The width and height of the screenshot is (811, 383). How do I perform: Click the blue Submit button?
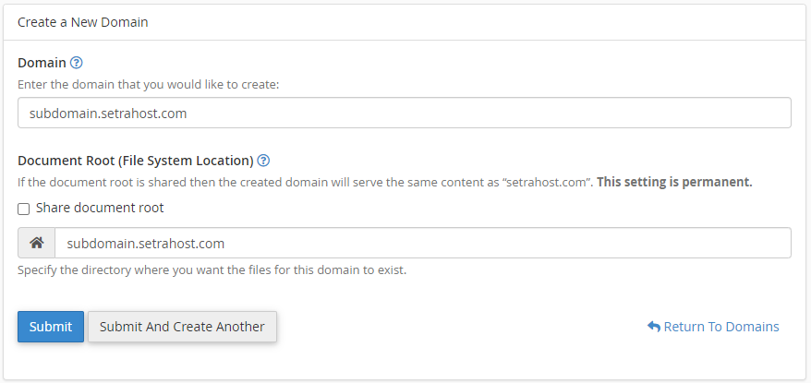coord(51,327)
